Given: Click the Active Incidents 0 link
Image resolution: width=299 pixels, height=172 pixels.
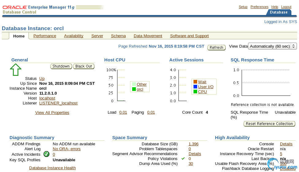Looking at the screenshot, I should point(54,154).
